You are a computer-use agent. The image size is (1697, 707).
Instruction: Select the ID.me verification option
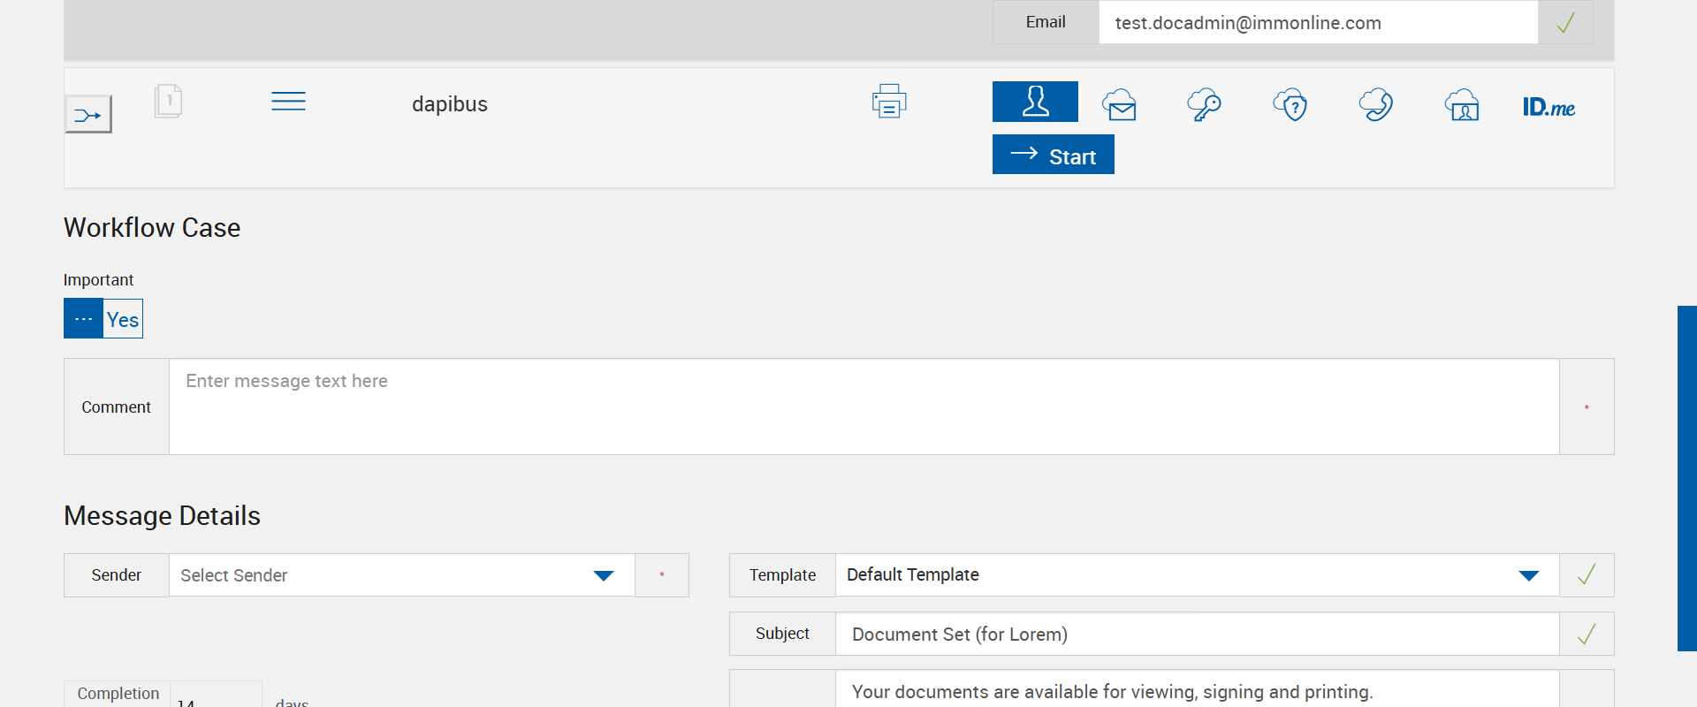coord(1549,108)
